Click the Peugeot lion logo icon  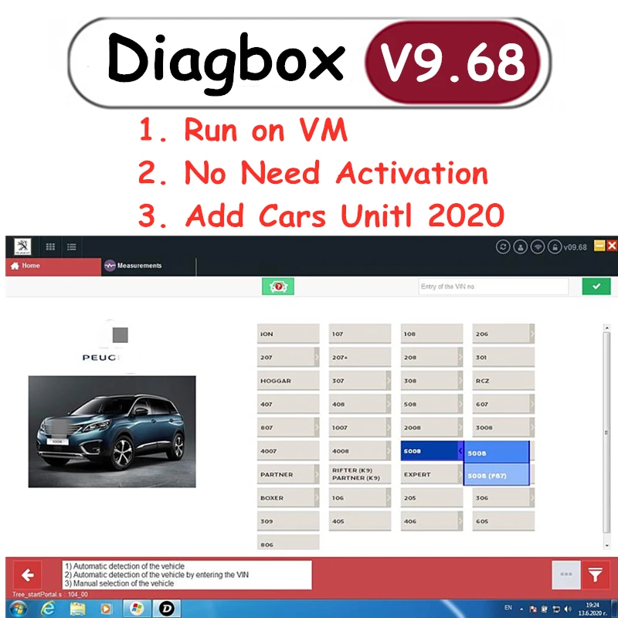click(22, 246)
